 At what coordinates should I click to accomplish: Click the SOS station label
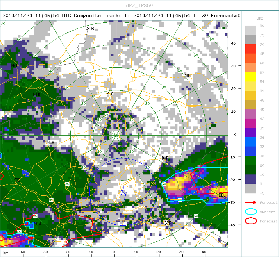pos(90,29)
